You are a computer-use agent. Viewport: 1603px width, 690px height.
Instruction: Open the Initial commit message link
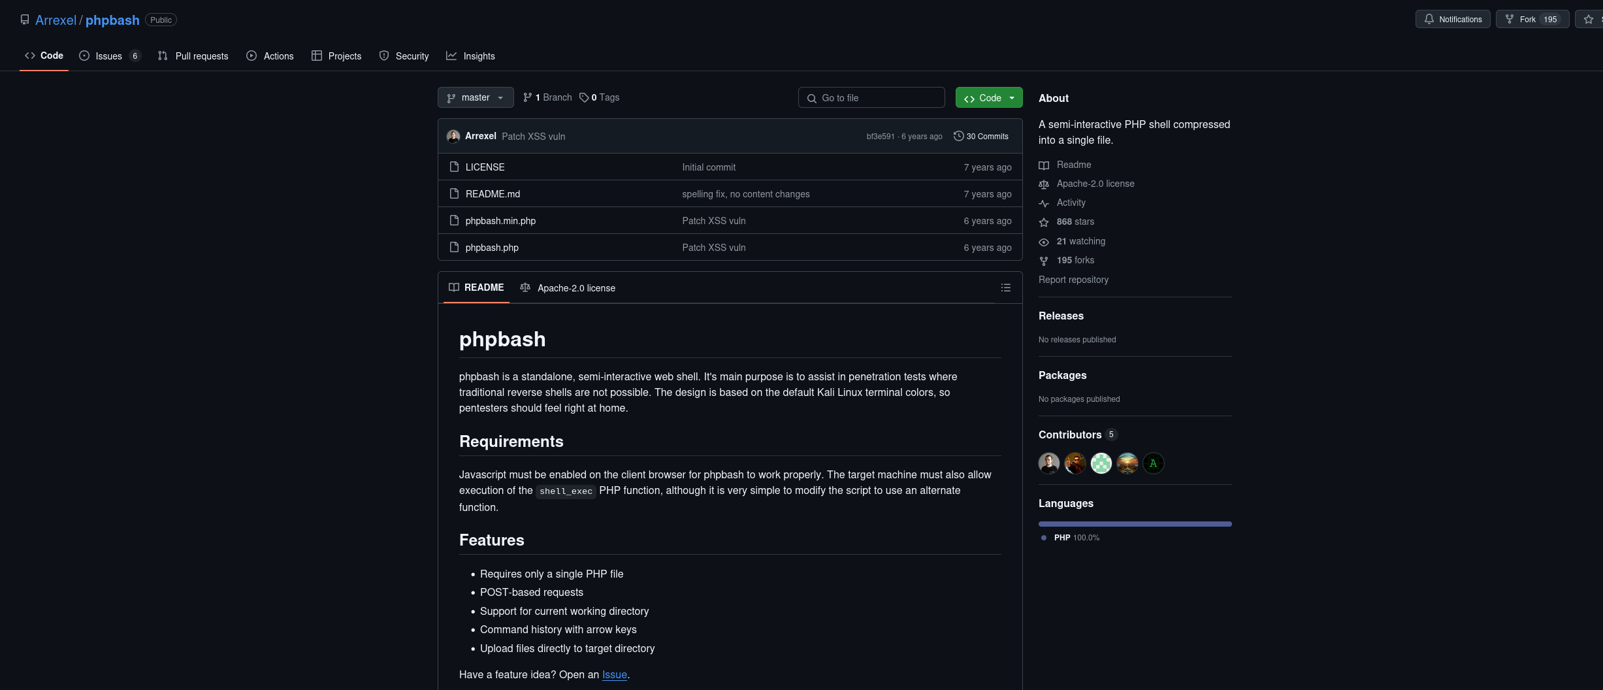point(709,167)
